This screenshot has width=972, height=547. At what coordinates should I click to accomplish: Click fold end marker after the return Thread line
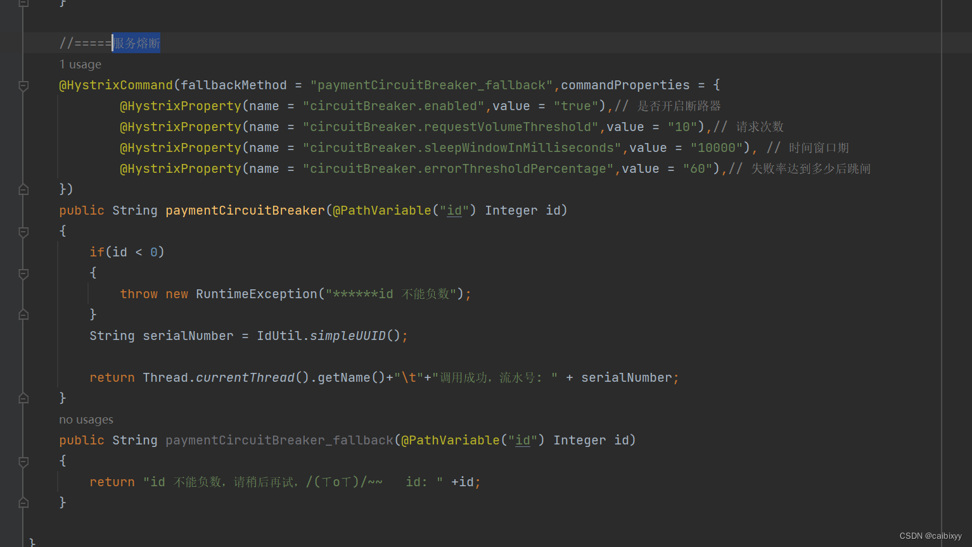[23, 398]
